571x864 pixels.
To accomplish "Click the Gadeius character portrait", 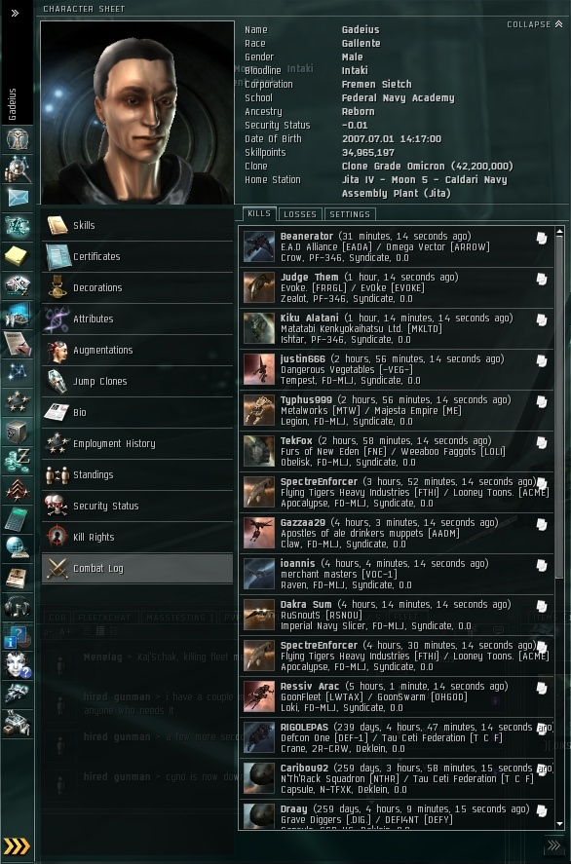I will pos(137,113).
